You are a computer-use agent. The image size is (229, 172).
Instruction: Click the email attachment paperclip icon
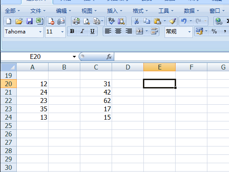[61, 21]
